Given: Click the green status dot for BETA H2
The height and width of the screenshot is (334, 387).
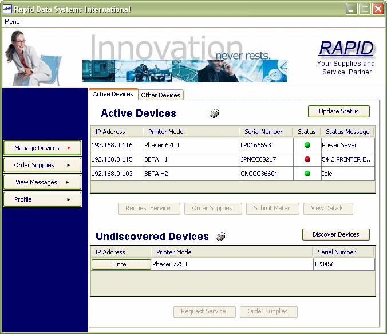Looking at the screenshot, I should click(307, 174).
